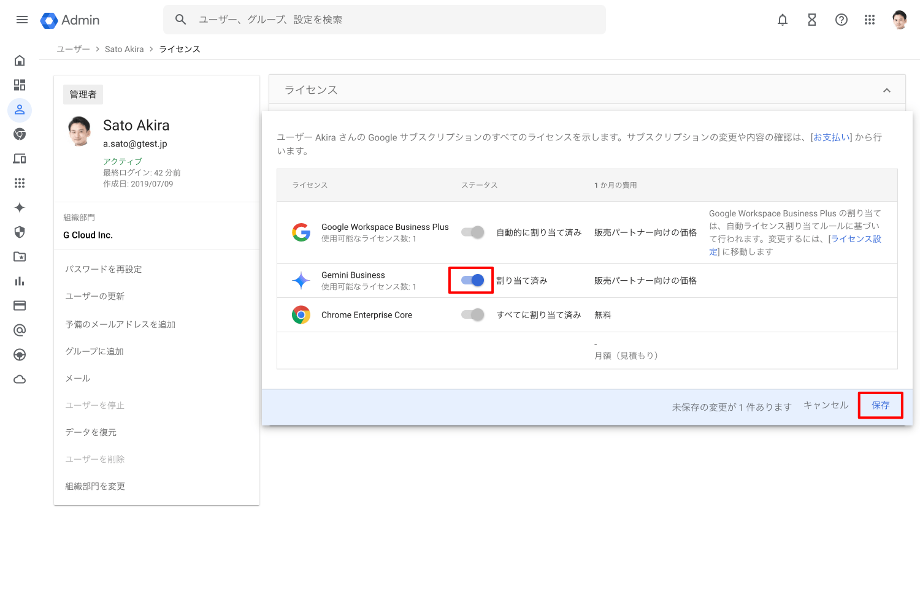Click the Chrome Enterprise Core logo
This screenshot has width=920, height=613.
point(301,314)
